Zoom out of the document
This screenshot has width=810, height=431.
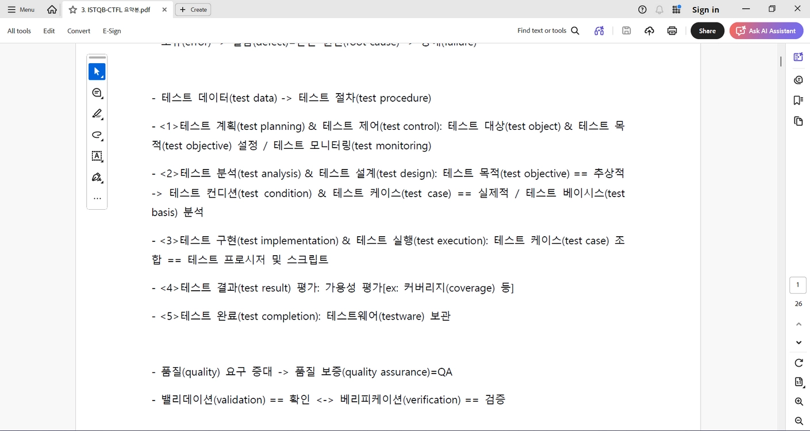click(x=799, y=421)
